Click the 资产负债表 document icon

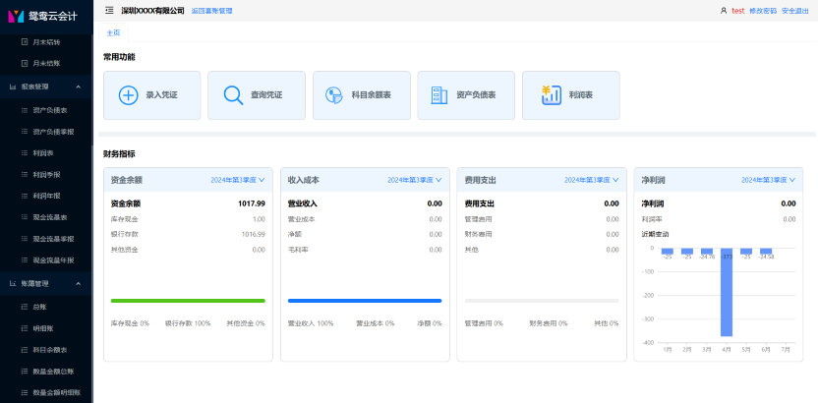[x=439, y=95]
